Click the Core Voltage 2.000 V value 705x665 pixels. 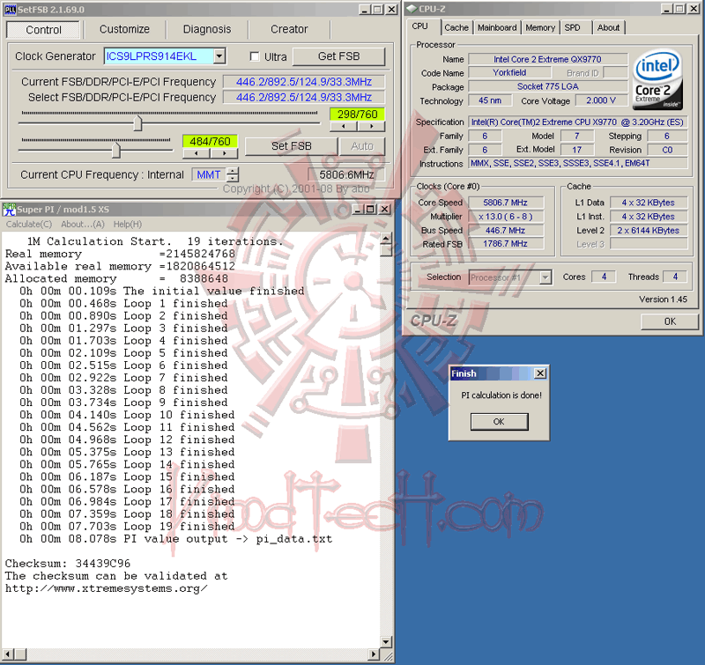(x=601, y=100)
